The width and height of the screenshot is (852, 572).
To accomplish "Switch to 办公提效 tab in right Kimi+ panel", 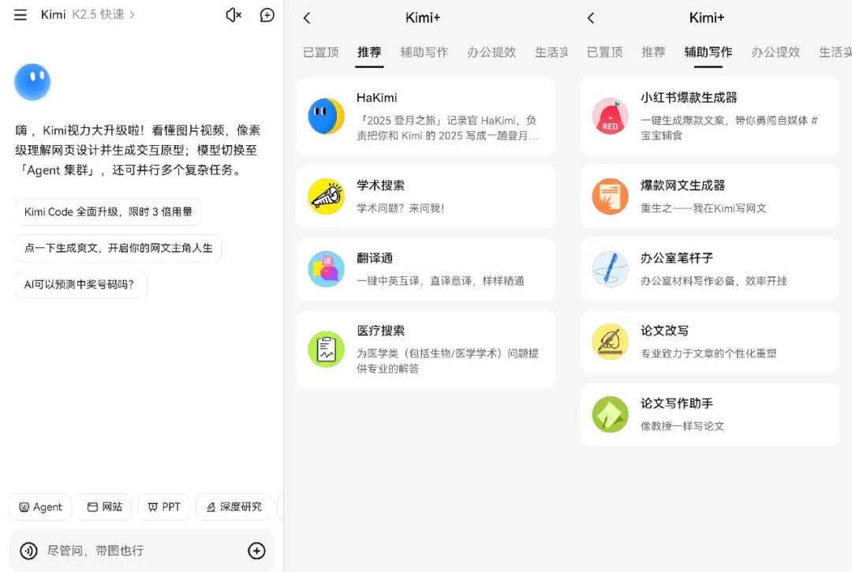I will (x=775, y=52).
